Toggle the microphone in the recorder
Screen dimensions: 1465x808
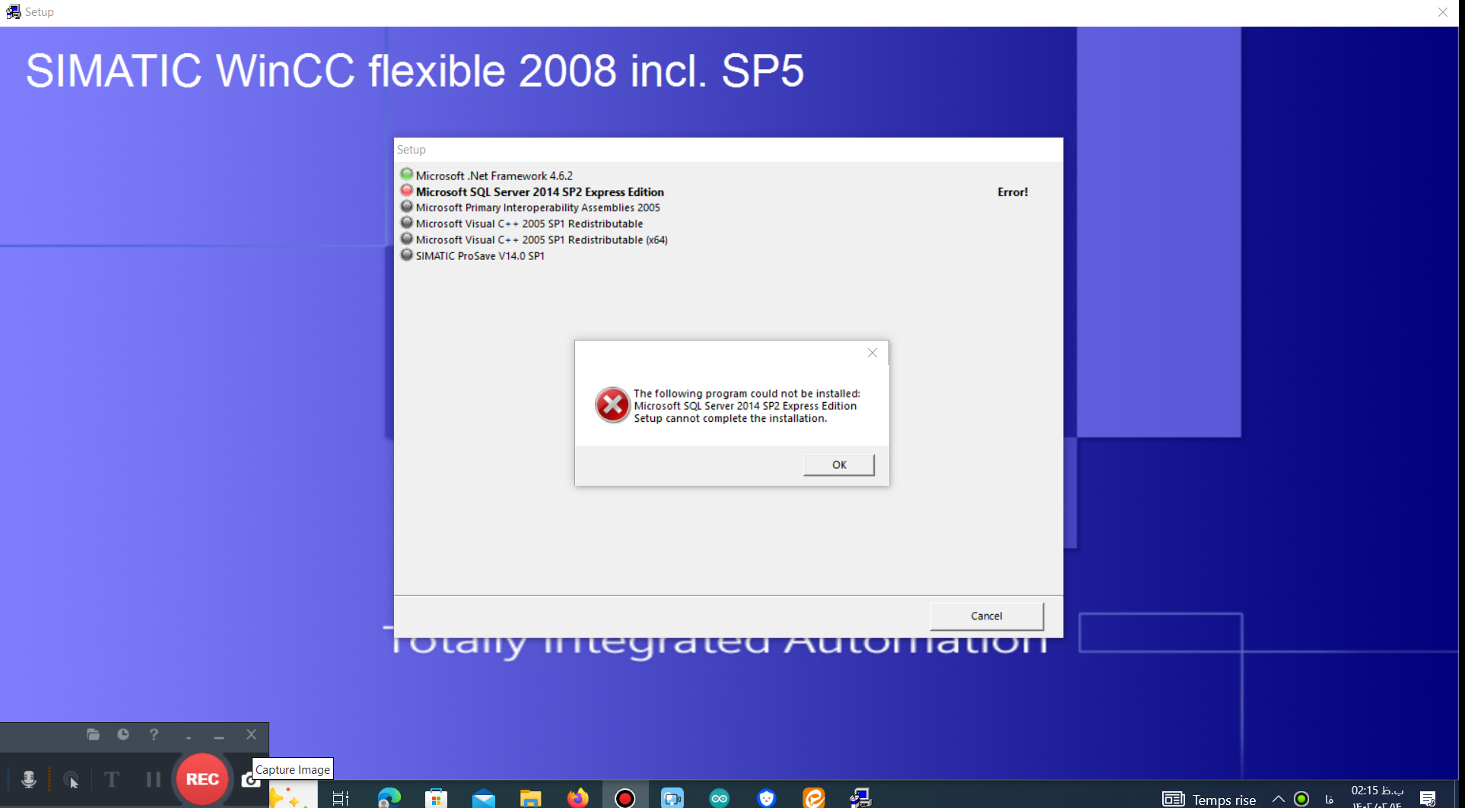[29, 779]
